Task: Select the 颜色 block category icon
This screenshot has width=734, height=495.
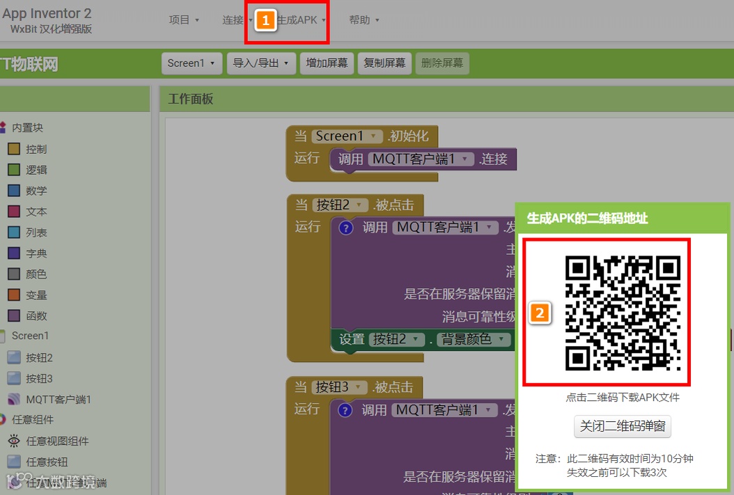Action: [x=14, y=274]
